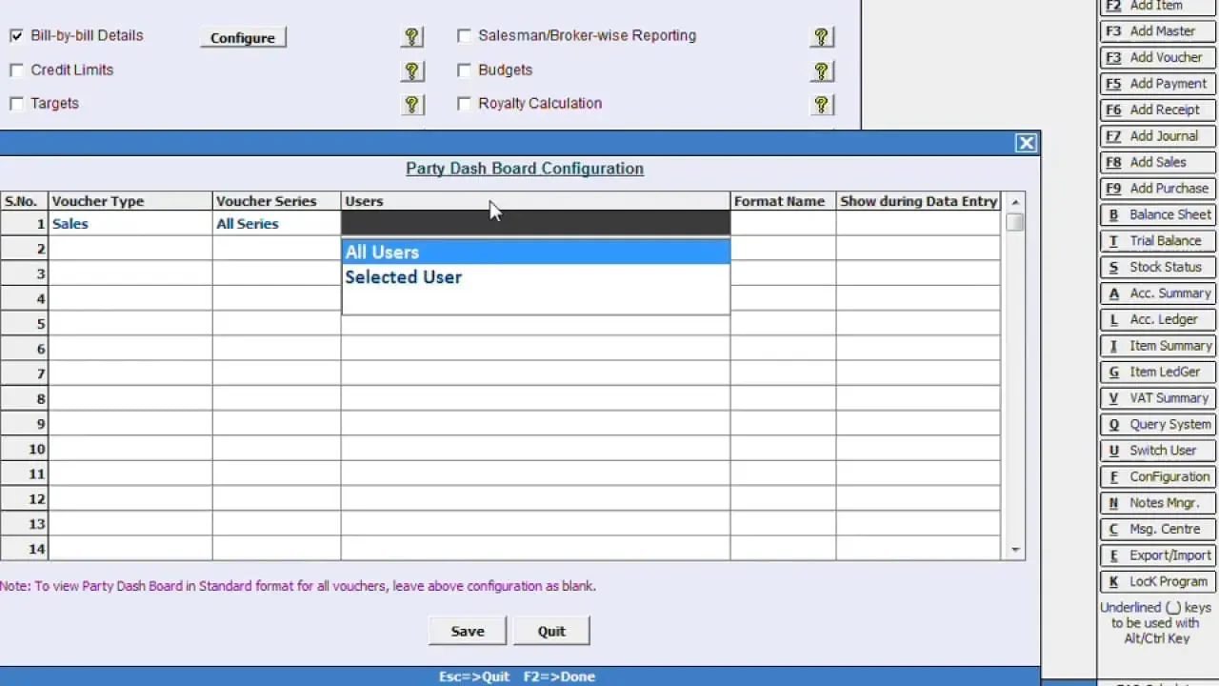This screenshot has width=1219, height=686.
Task: Click the Users column header
Action: click(535, 201)
